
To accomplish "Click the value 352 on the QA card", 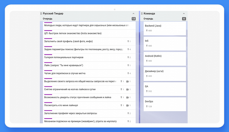I will [150, 91].
